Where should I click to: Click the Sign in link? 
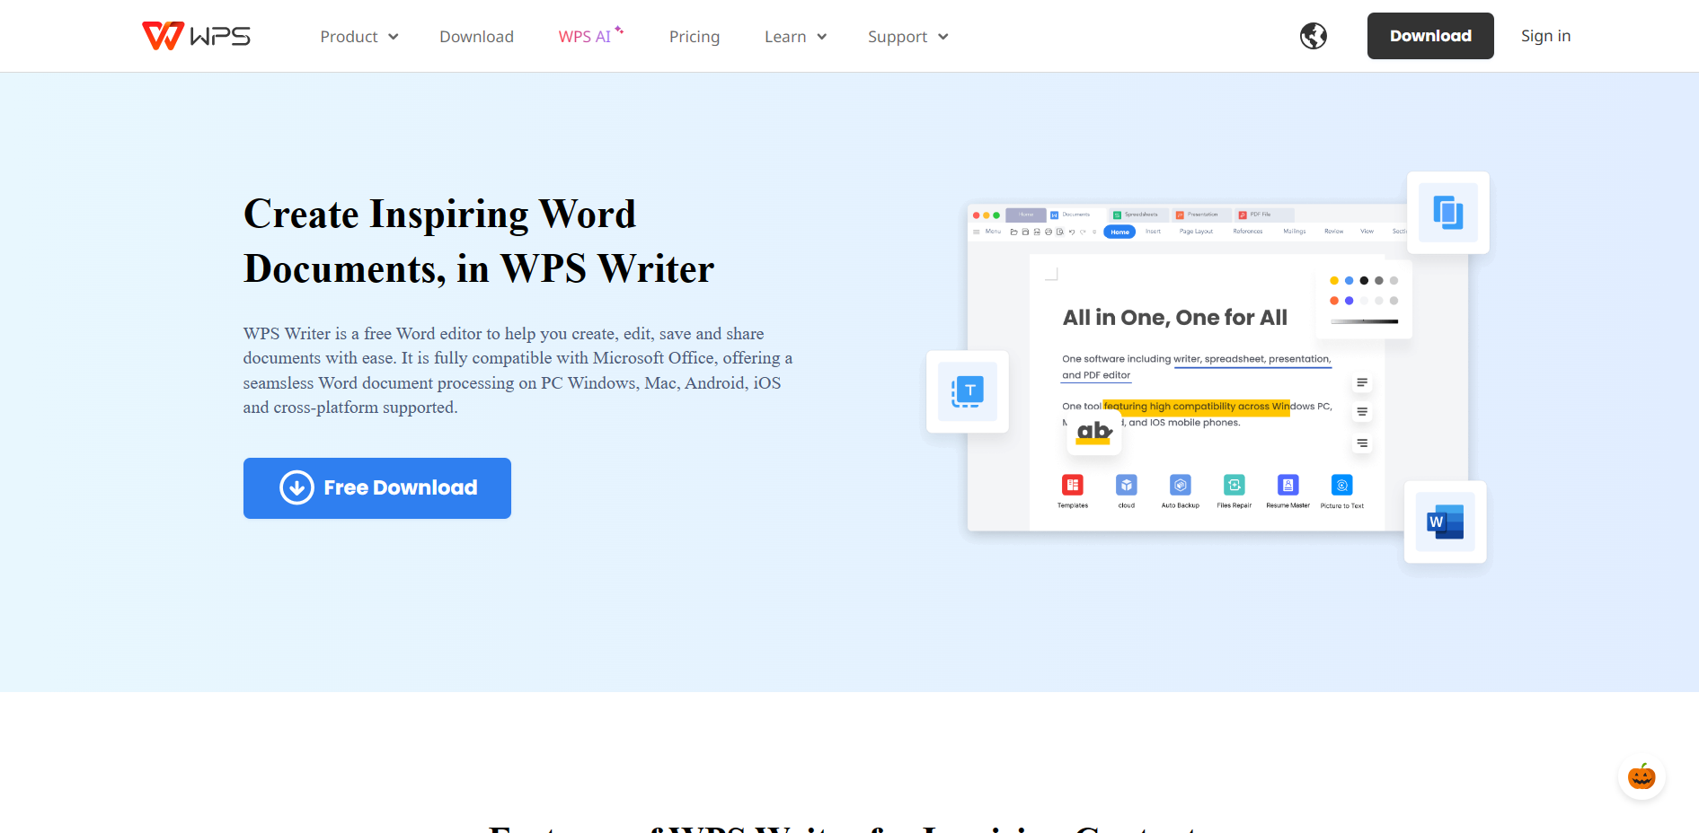click(1545, 36)
